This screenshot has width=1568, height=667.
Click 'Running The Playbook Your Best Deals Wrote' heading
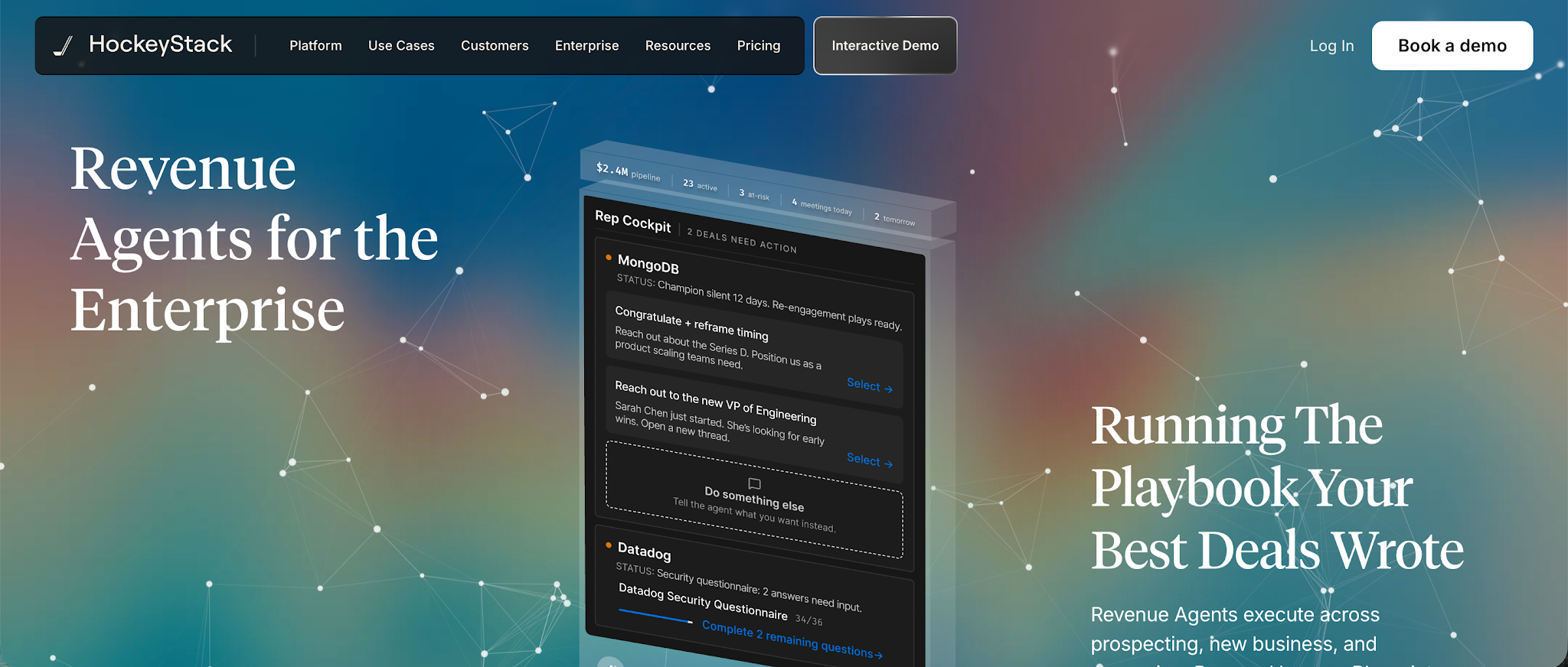[1277, 487]
